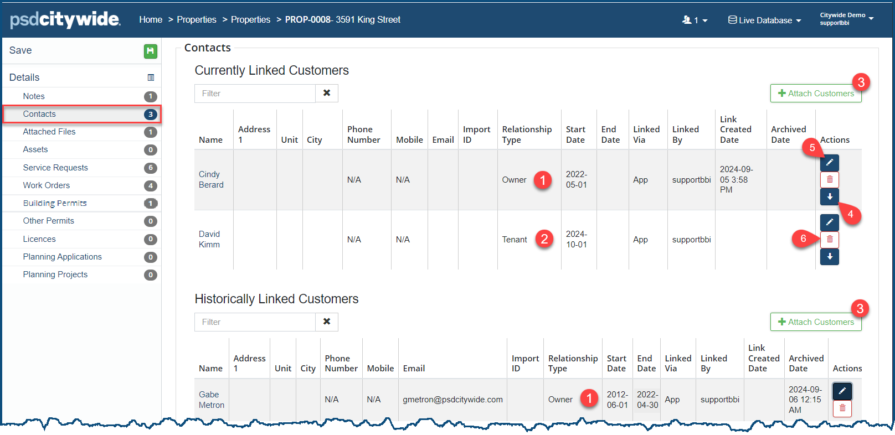The height and width of the screenshot is (435, 895).
Task: Expand the Citywide Demo user menu
Action: click(x=846, y=19)
